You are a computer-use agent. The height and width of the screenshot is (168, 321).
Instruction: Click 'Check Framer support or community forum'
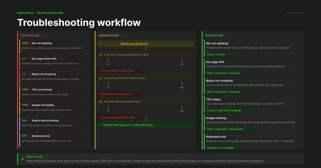coord(146,125)
